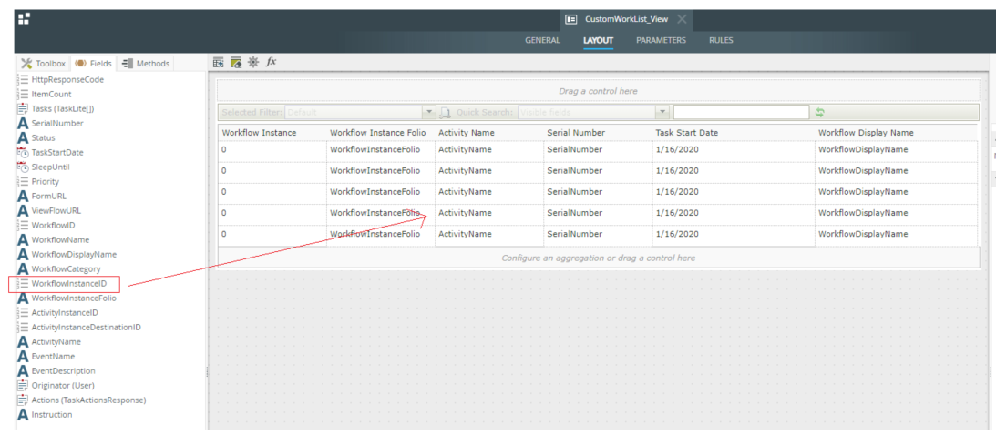The width and height of the screenshot is (996, 435).
Task: Click the Task Start Date column header
Action: point(686,133)
